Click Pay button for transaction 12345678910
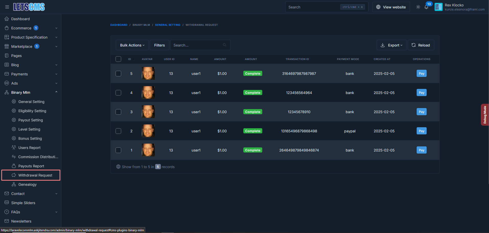Screen dimensions: 489x233 coord(421,112)
